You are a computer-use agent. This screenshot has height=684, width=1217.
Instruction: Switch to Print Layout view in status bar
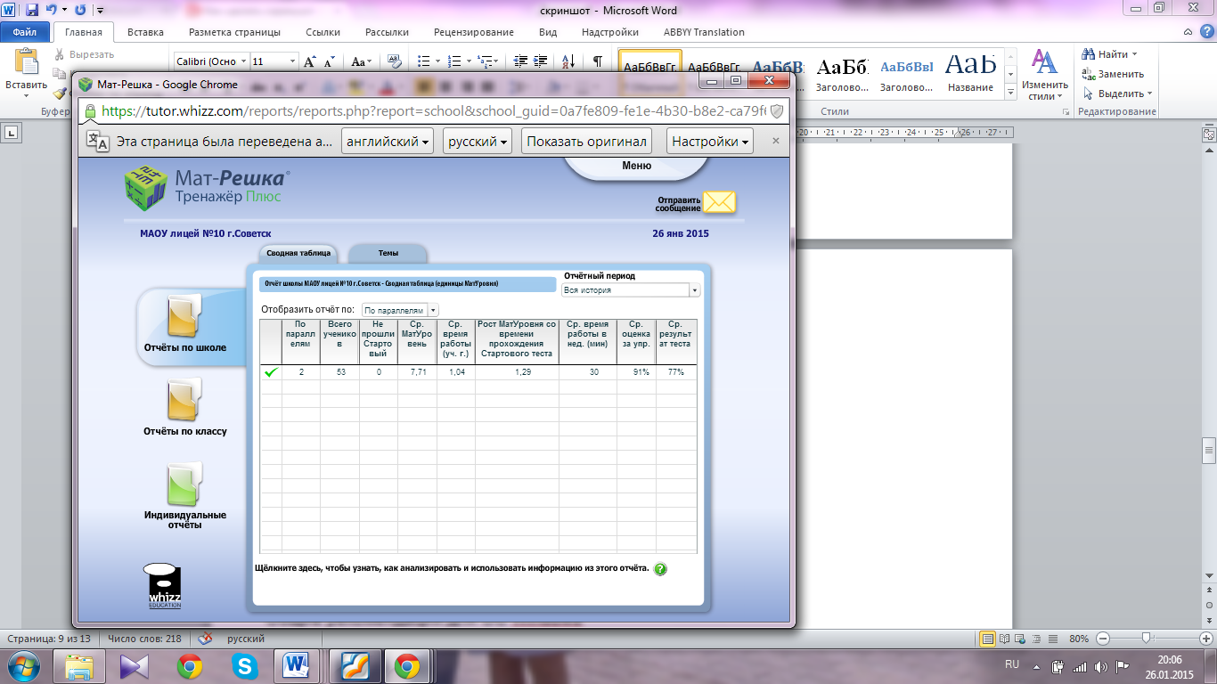(x=987, y=639)
